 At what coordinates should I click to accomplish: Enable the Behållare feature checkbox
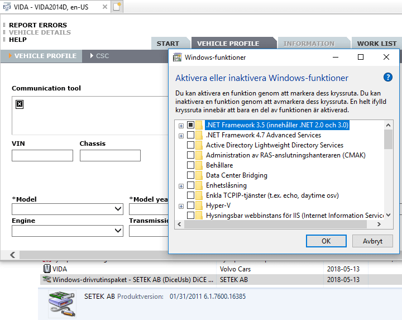tap(190, 165)
